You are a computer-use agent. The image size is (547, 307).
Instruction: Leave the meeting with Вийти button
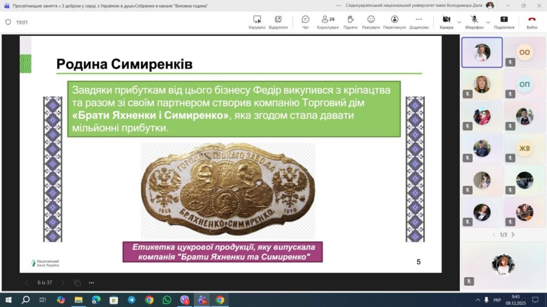(532, 22)
